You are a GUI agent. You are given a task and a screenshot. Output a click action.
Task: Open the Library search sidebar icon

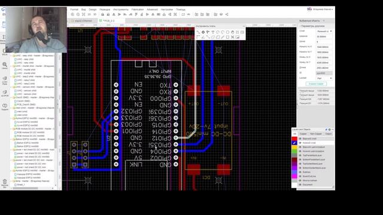[5, 65]
